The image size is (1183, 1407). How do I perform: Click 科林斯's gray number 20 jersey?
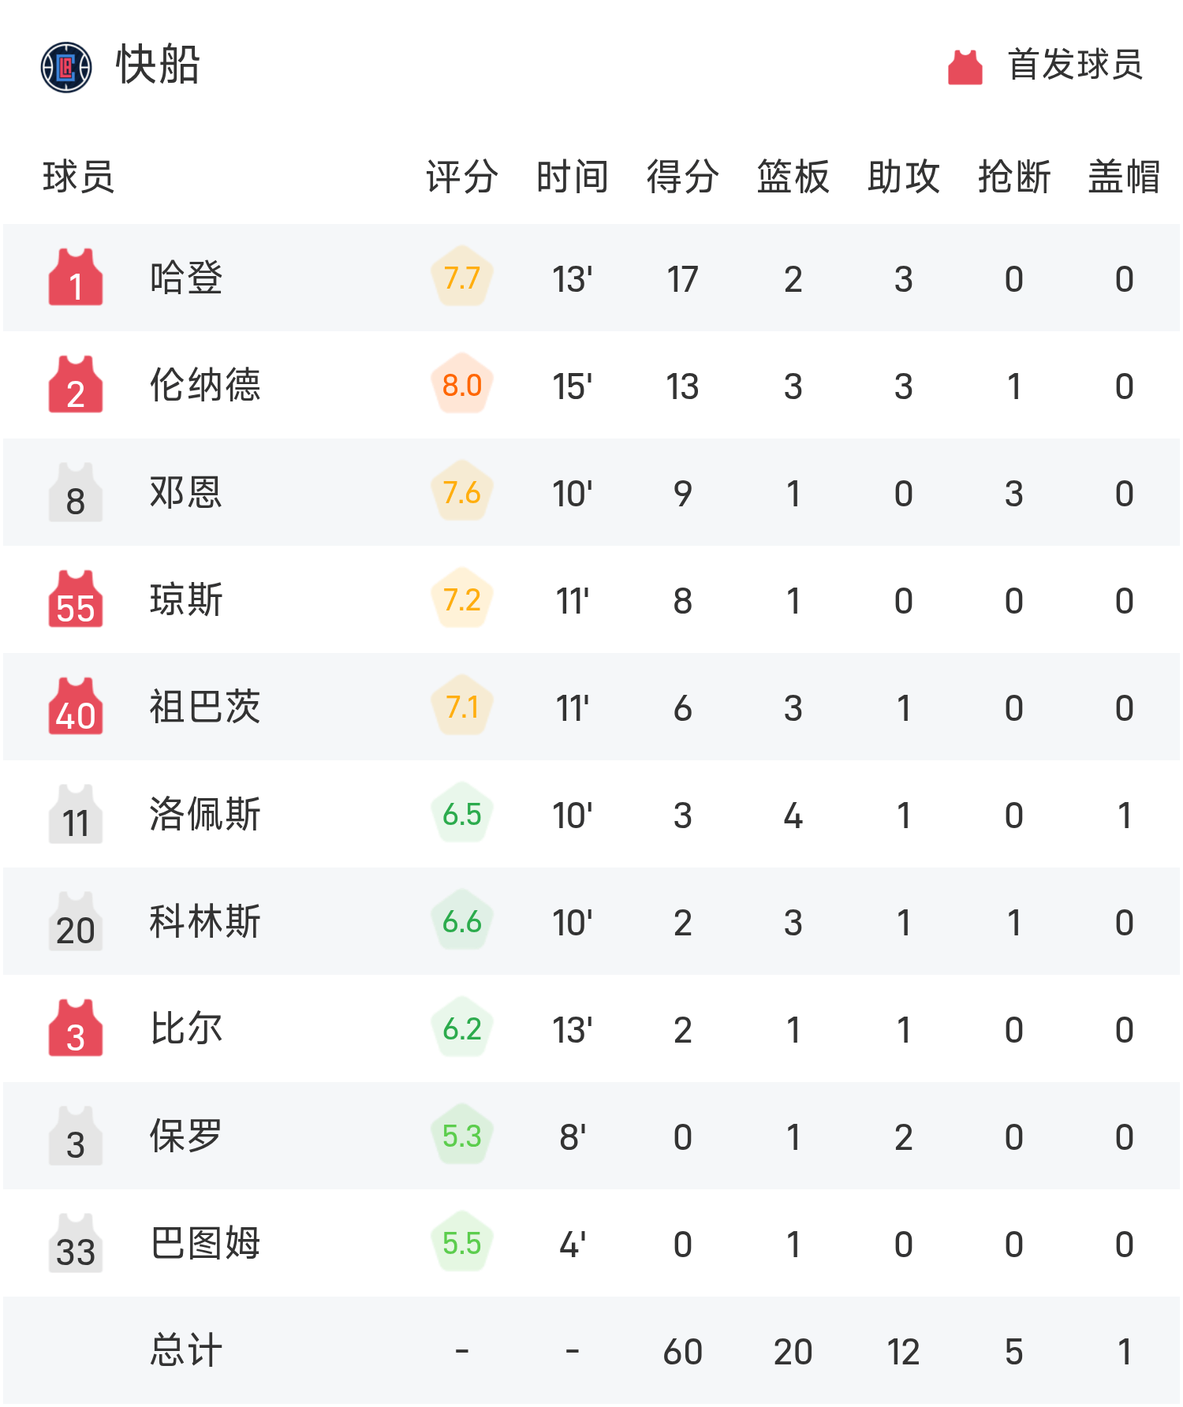[x=76, y=921]
